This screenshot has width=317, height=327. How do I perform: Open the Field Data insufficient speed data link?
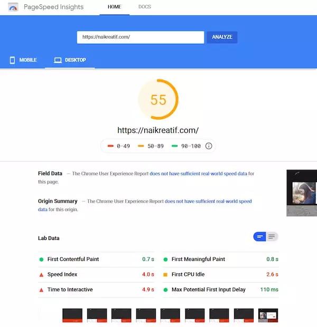pyautogui.click(x=198, y=174)
